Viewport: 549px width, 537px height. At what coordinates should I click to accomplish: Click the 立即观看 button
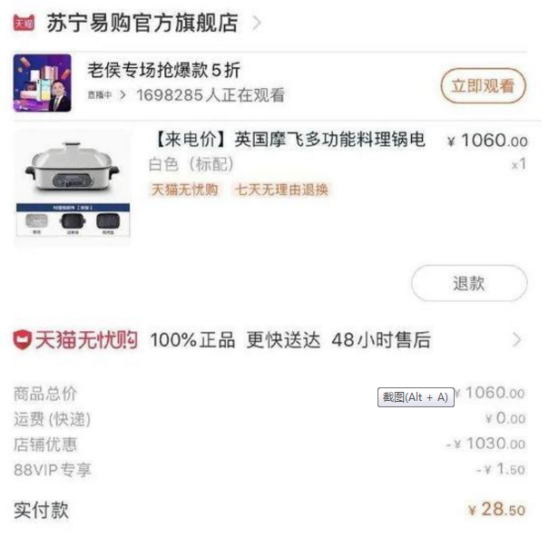point(483,86)
